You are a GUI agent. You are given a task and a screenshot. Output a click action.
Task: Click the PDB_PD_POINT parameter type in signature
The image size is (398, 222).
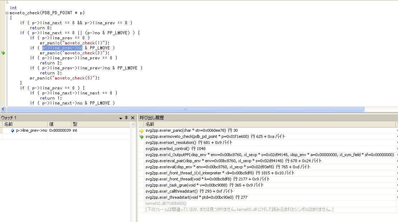57,13
